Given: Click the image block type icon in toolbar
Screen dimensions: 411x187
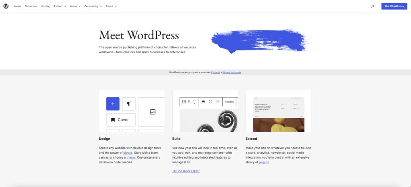Looking at the screenshot, I should coord(184,102).
